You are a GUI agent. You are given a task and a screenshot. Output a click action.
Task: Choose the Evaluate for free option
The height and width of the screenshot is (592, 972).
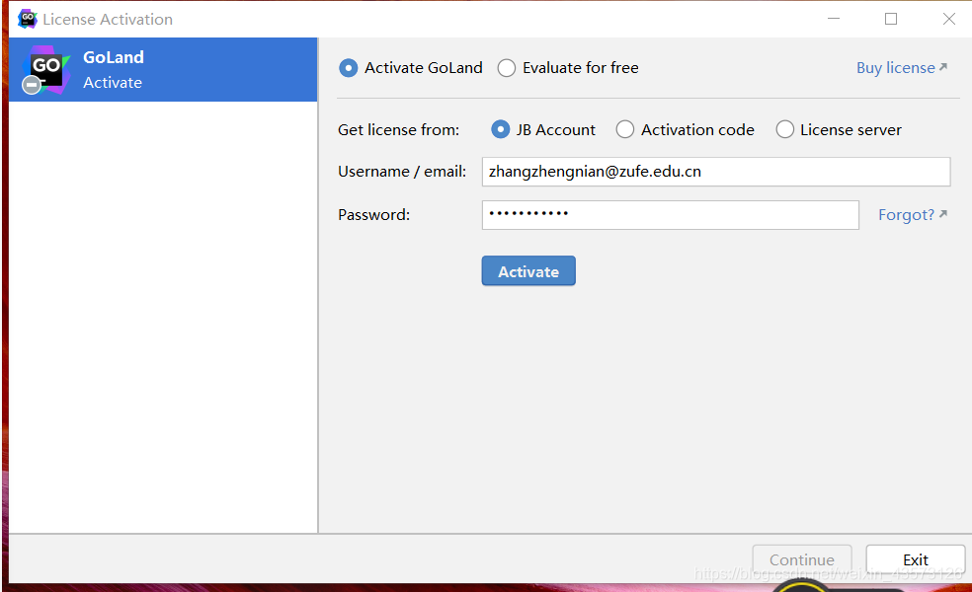point(507,68)
